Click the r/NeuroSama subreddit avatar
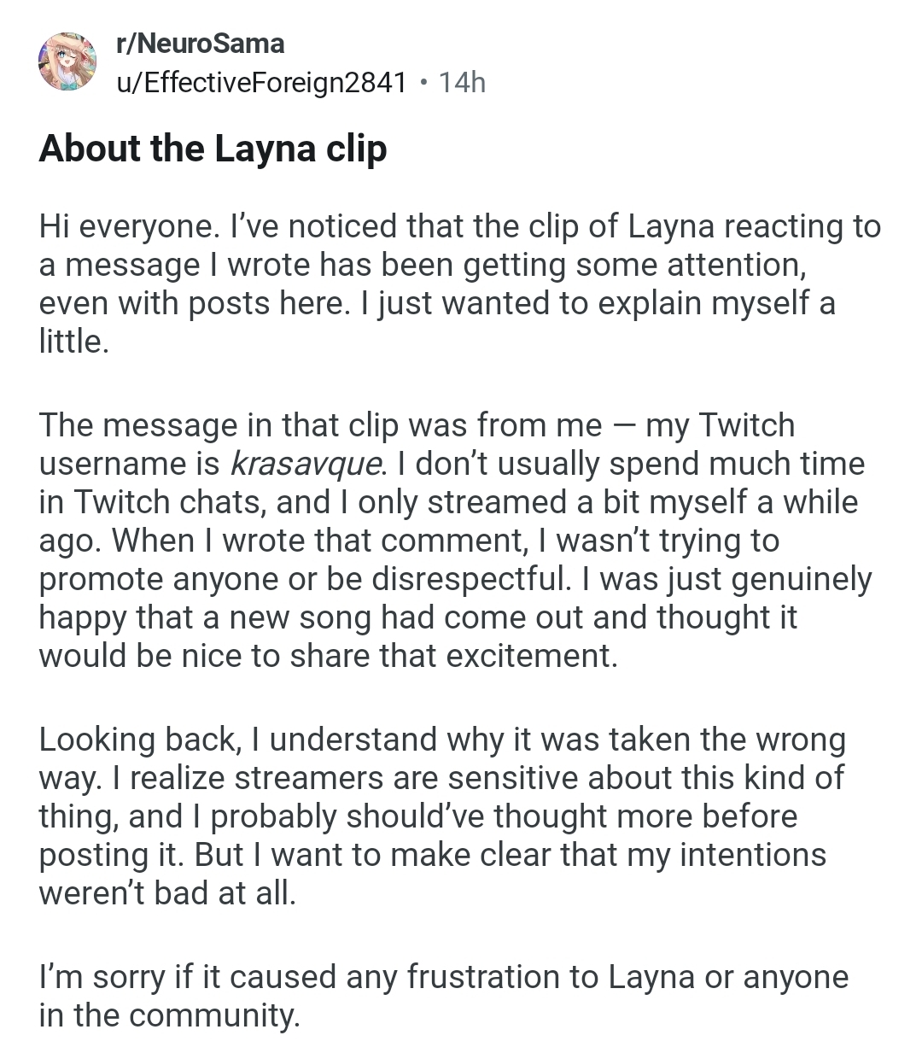 [67, 61]
